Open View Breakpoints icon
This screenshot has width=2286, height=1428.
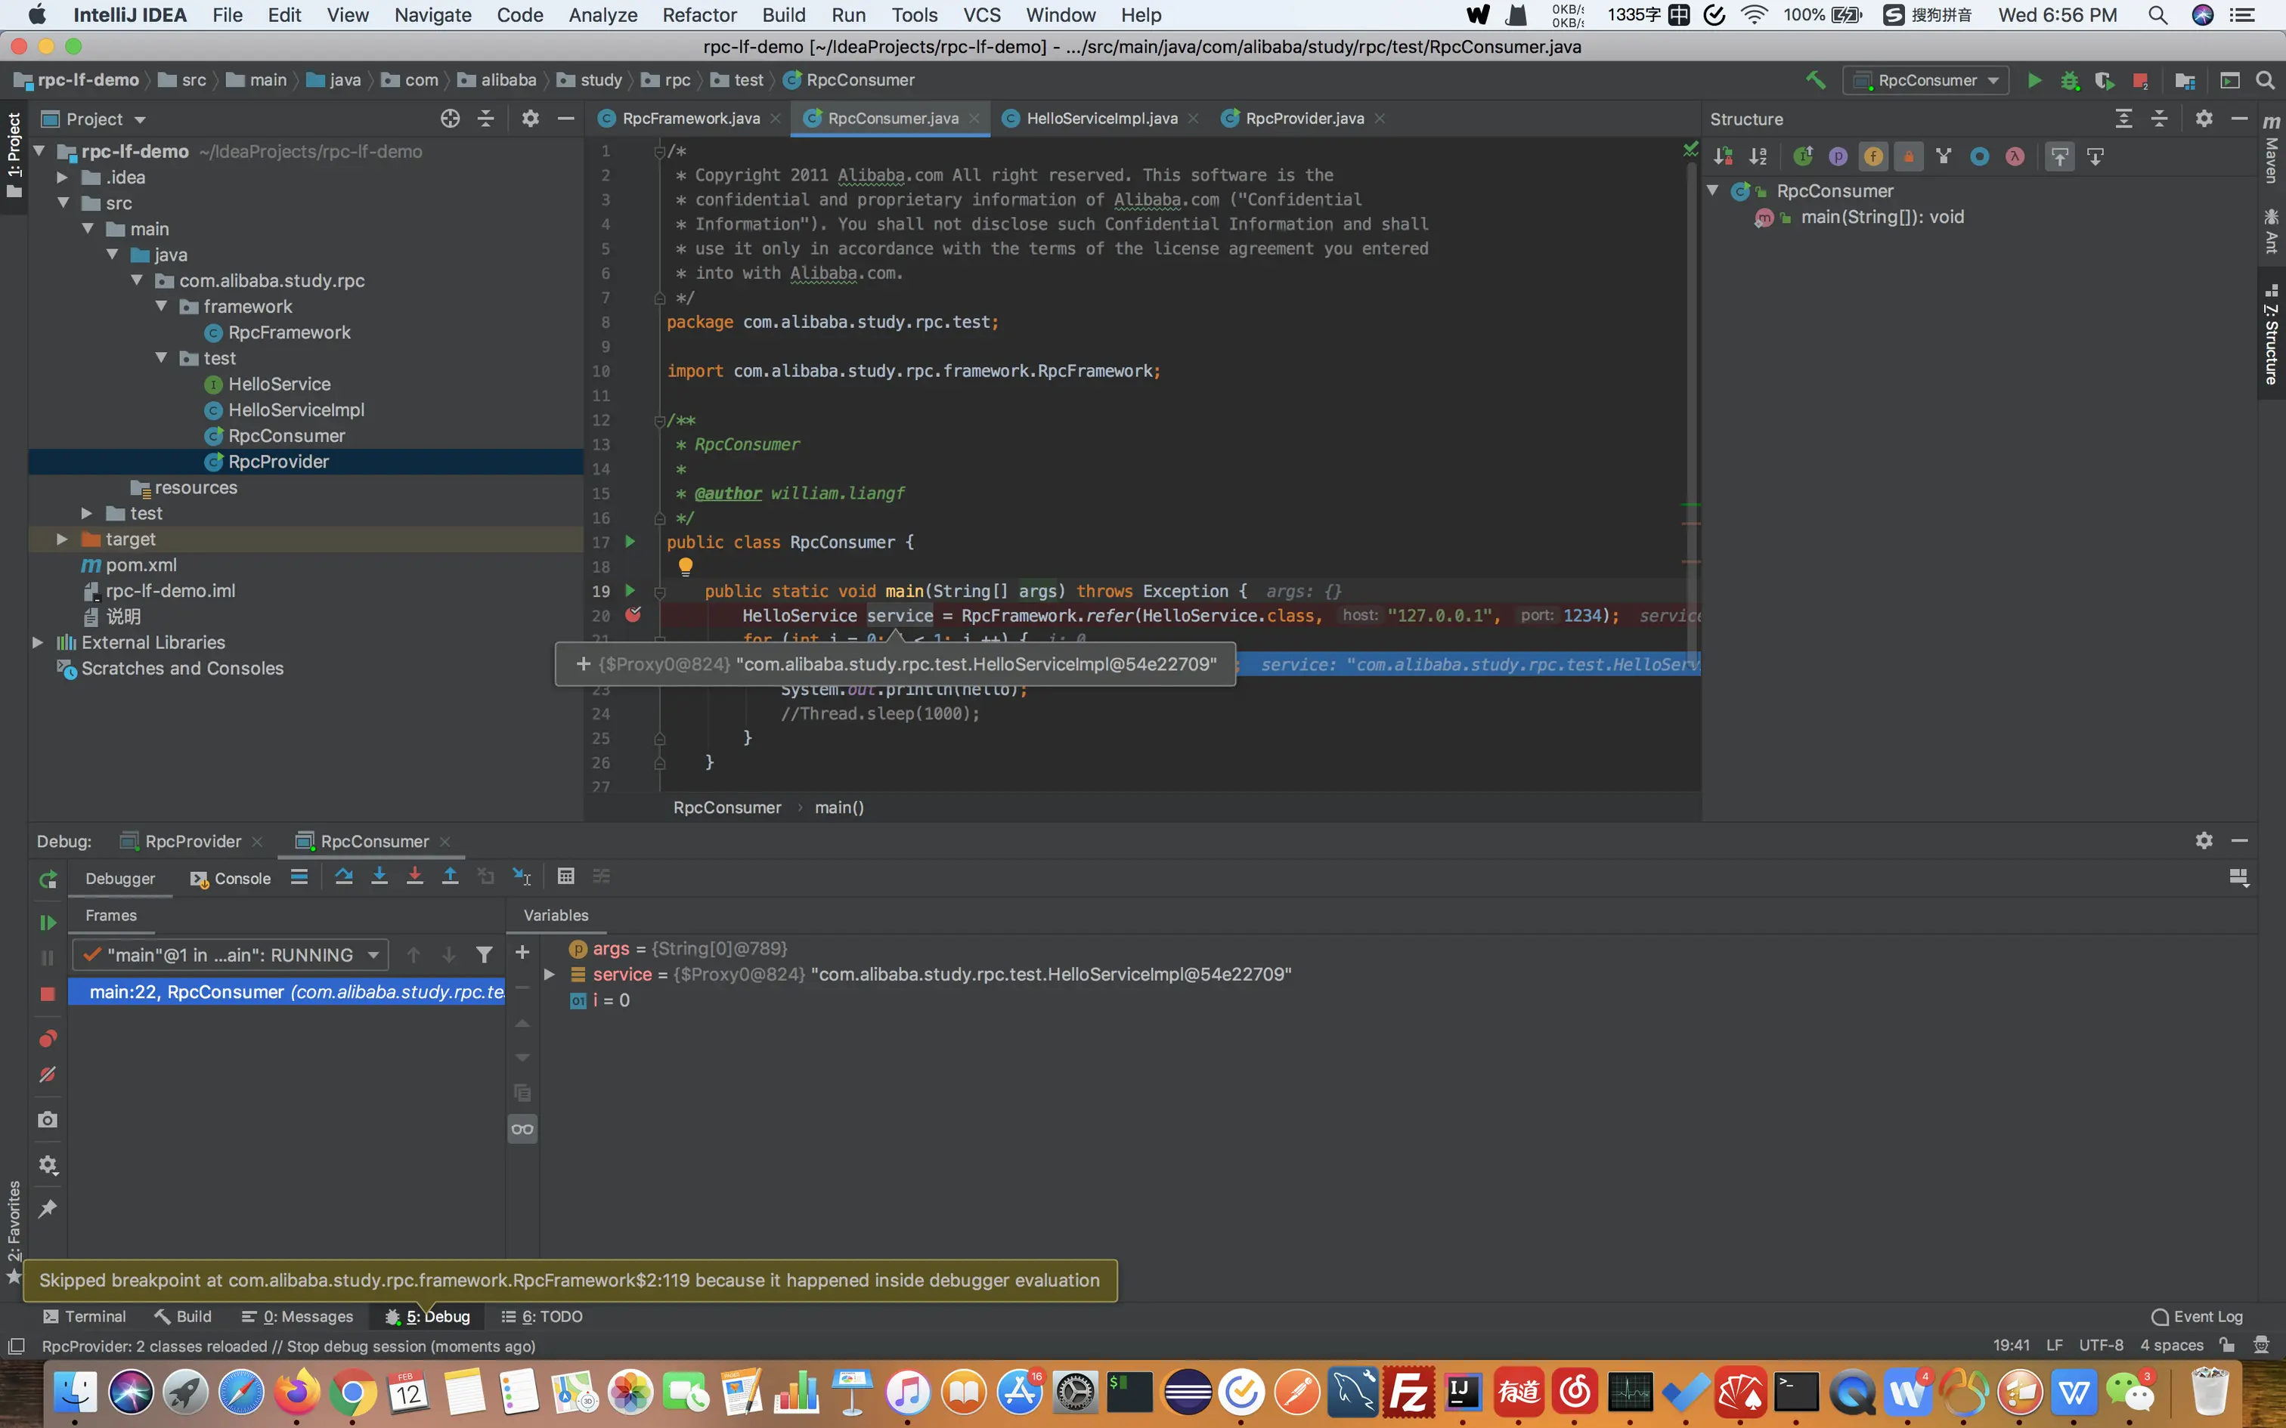(x=48, y=1039)
